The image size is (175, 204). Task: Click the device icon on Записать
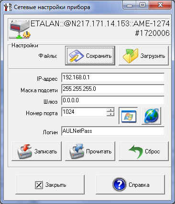24,151
